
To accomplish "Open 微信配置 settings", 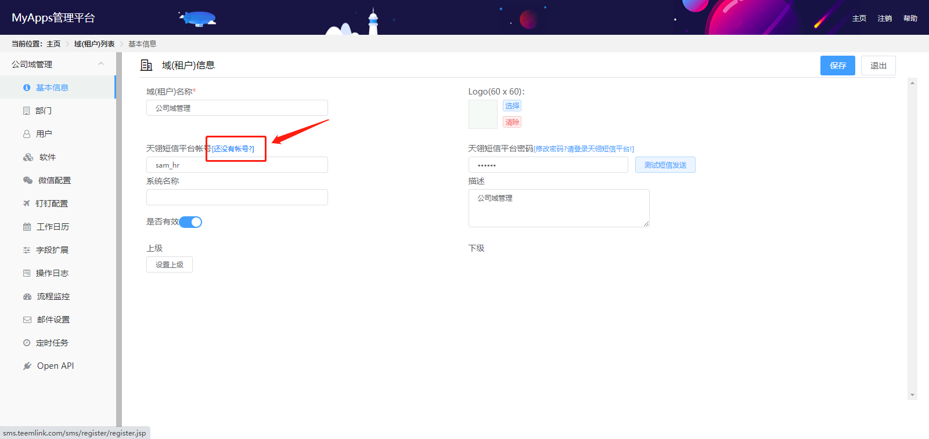I will 57,180.
